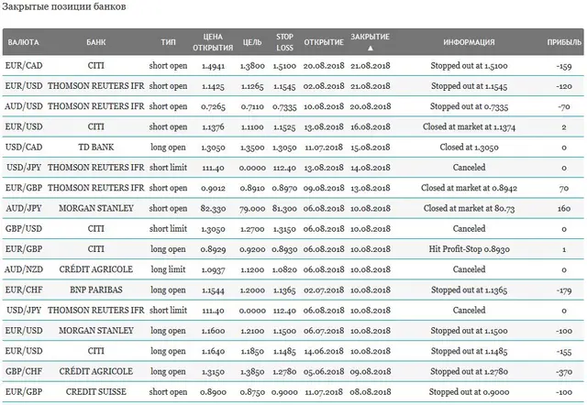
Task: Select the AUD/NZD currency cell
Action: point(24,269)
